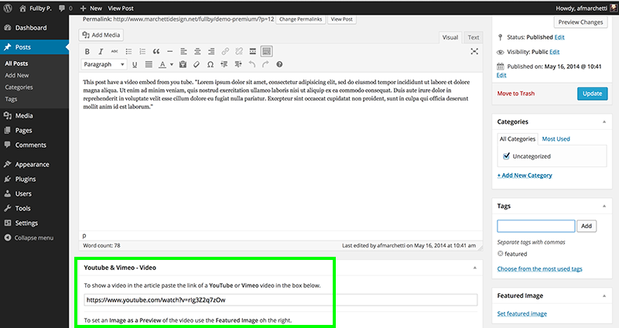The width and height of the screenshot is (619, 328).
Task: Remove the featured tag with its x icon
Action: (x=500, y=254)
